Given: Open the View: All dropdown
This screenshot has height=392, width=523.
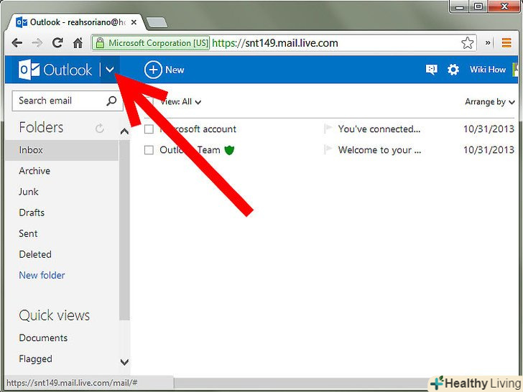Looking at the screenshot, I should [180, 102].
